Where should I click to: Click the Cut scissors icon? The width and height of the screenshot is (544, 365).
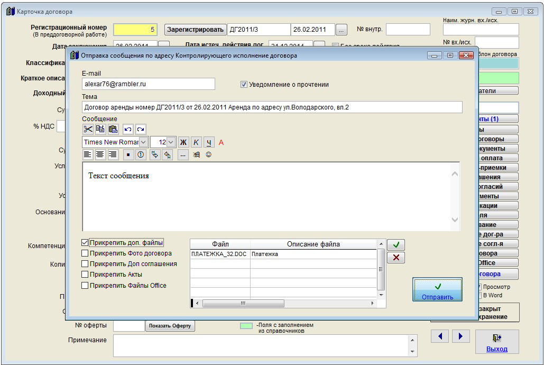[88, 129]
